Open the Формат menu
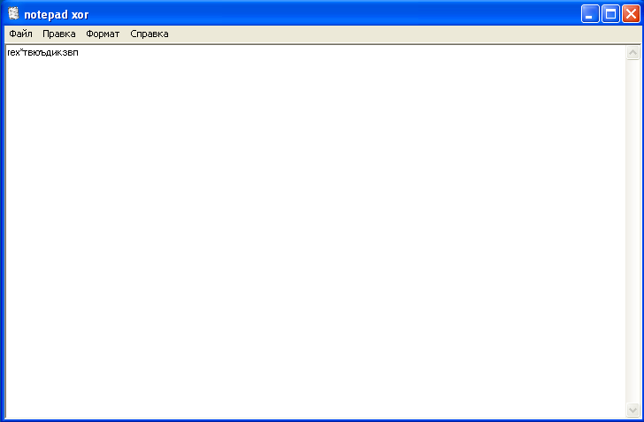 [103, 34]
